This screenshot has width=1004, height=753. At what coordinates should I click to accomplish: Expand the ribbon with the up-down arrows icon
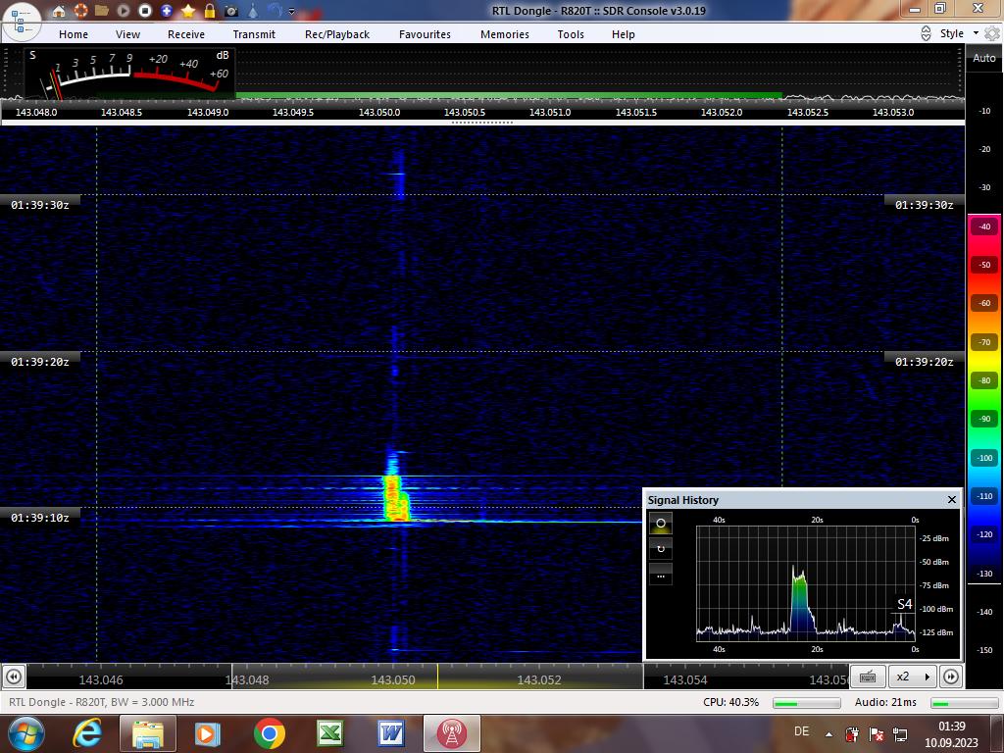coord(926,34)
